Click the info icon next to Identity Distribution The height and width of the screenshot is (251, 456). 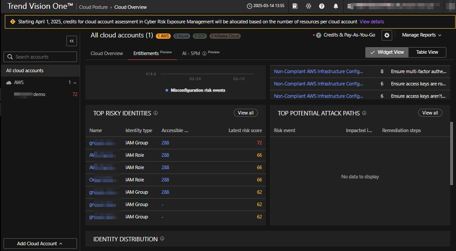coord(162,239)
